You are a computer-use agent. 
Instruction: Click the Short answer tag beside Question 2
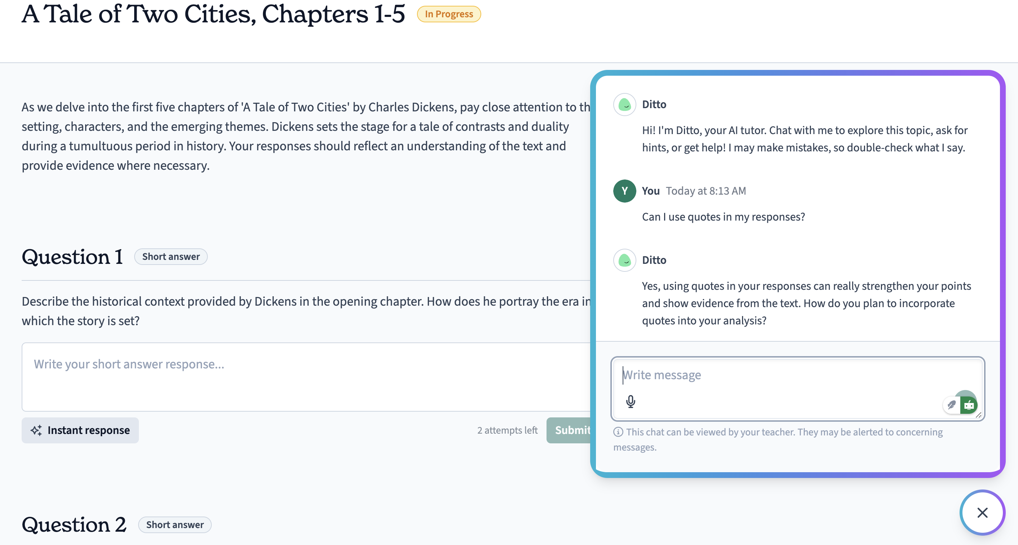tap(175, 525)
